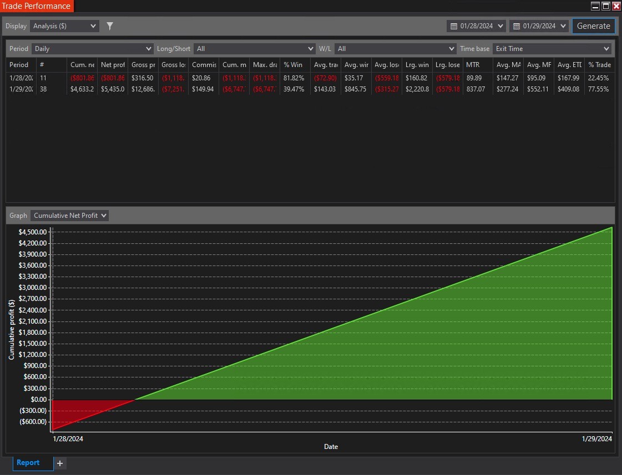Screen dimensions: 622x475
Task: Sort by the Cum. net column header
Action: (82, 65)
